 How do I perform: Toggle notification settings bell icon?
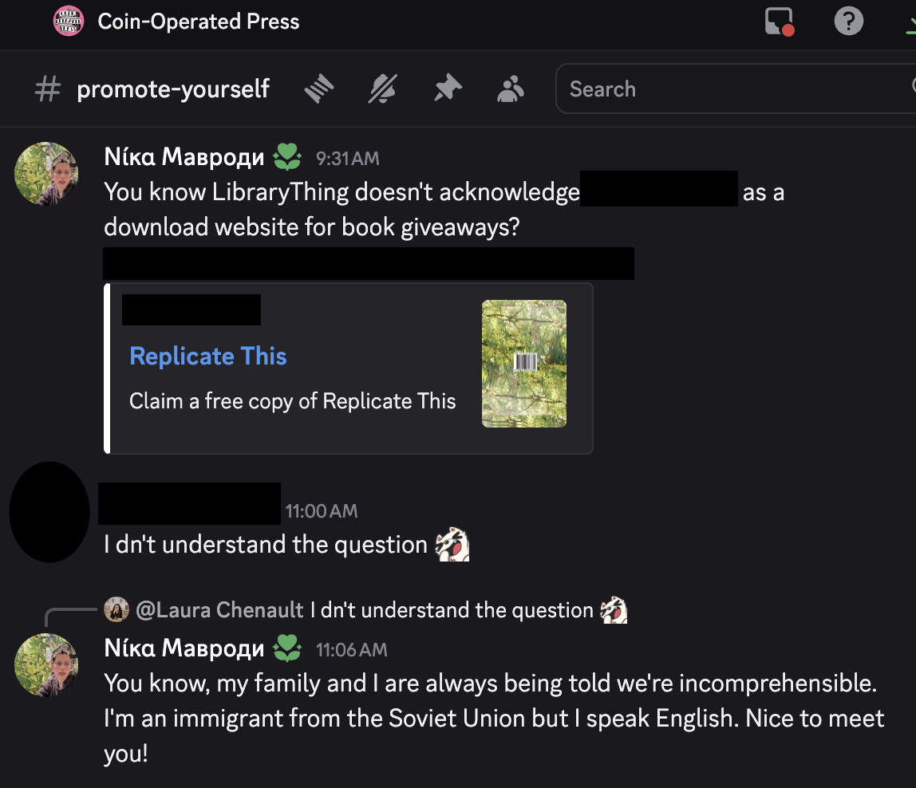383,89
